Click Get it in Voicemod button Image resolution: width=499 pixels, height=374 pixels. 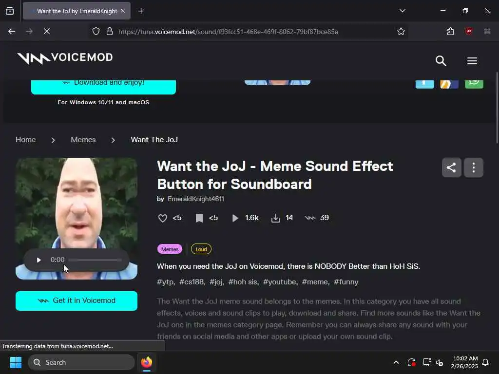point(77,301)
